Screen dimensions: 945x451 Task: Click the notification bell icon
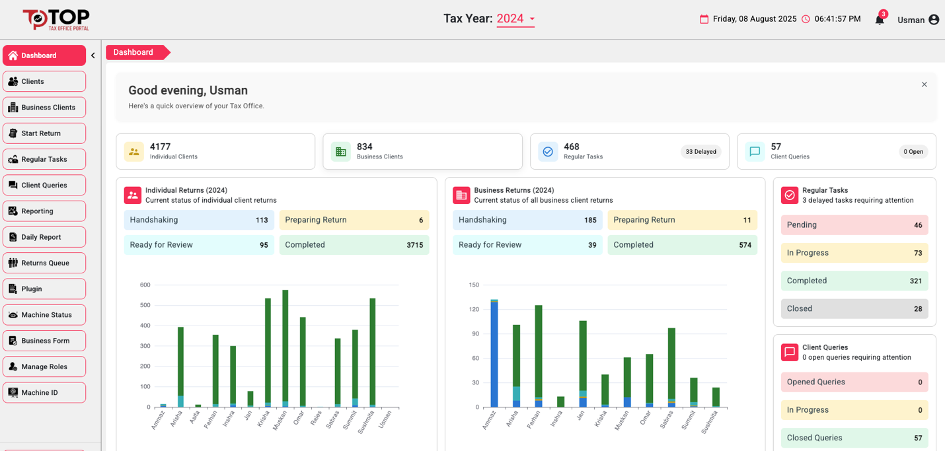[x=879, y=20]
